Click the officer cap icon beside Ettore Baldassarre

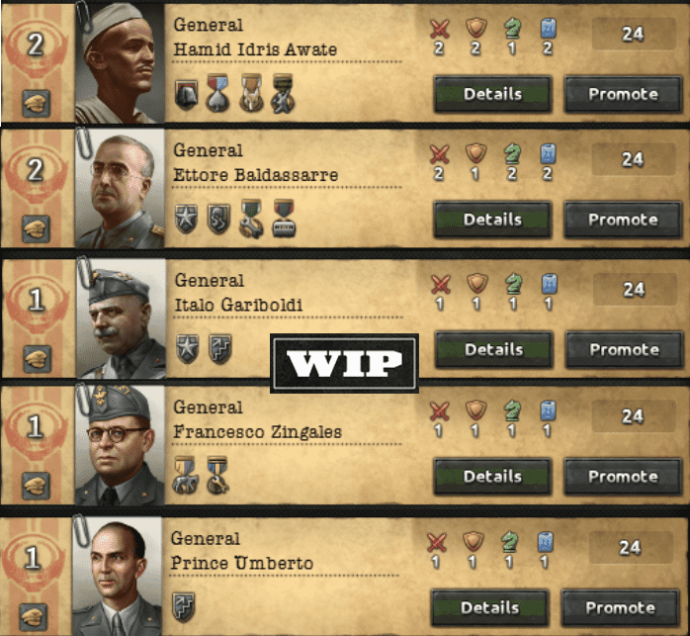click(36, 229)
